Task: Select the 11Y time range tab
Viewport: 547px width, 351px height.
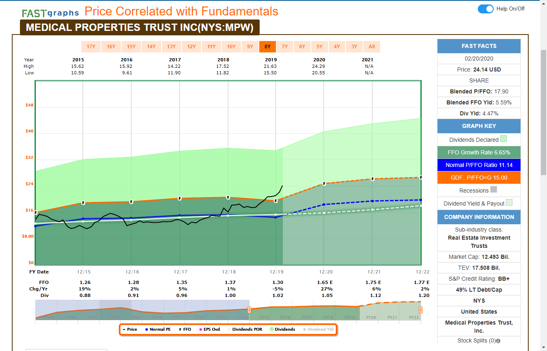Action: tap(211, 47)
